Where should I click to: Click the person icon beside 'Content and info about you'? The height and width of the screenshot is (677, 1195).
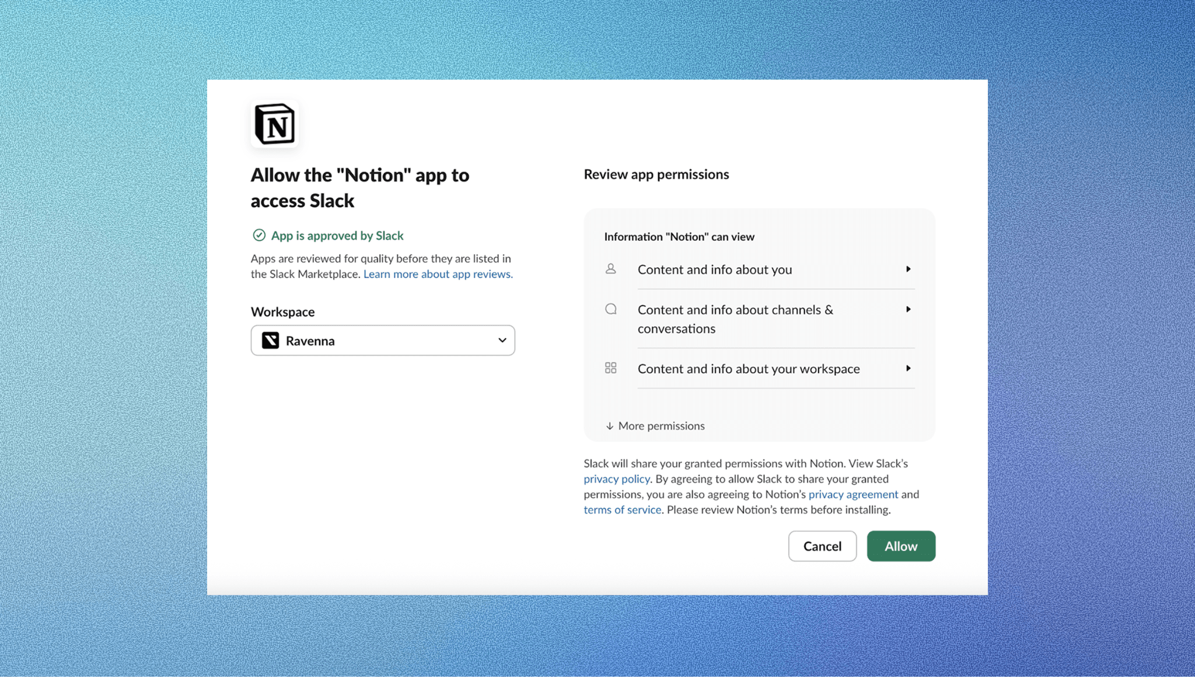point(611,269)
